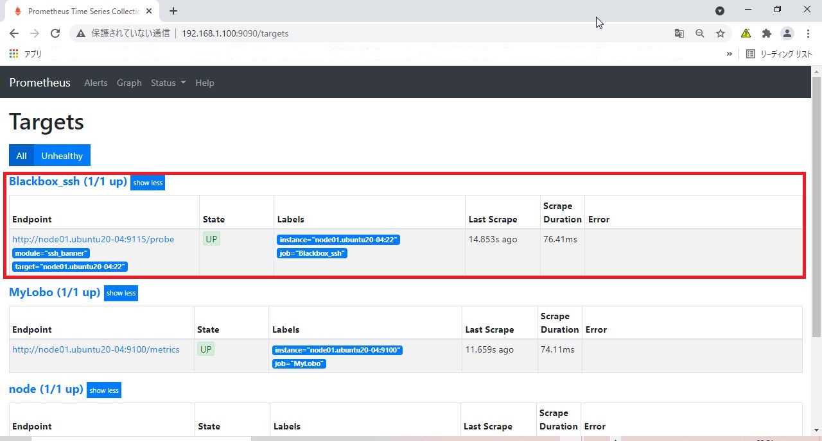Open the Extensions puzzle icon
The height and width of the screenshot is (441, 822).
[x=766, y=33]
